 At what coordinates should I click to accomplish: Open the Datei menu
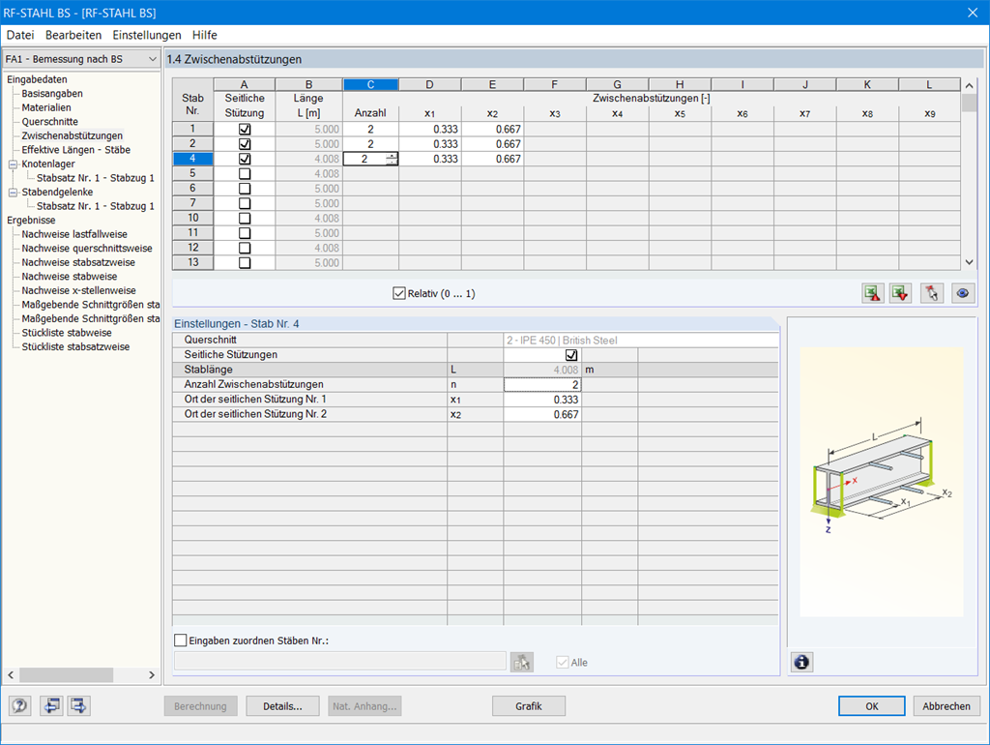click(20, 35)
